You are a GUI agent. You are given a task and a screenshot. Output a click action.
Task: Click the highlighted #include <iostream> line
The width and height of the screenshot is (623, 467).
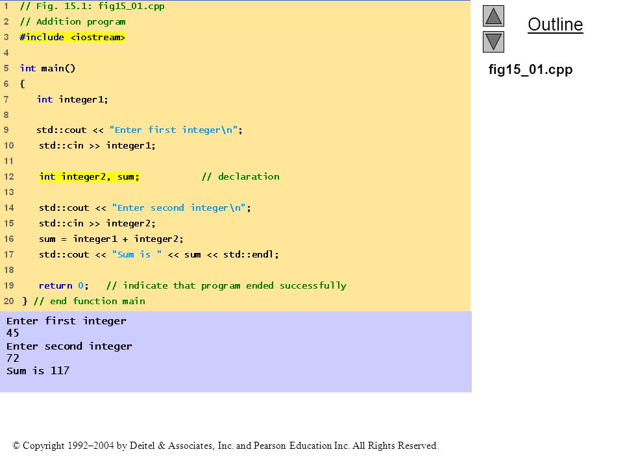tap(73, 38)
